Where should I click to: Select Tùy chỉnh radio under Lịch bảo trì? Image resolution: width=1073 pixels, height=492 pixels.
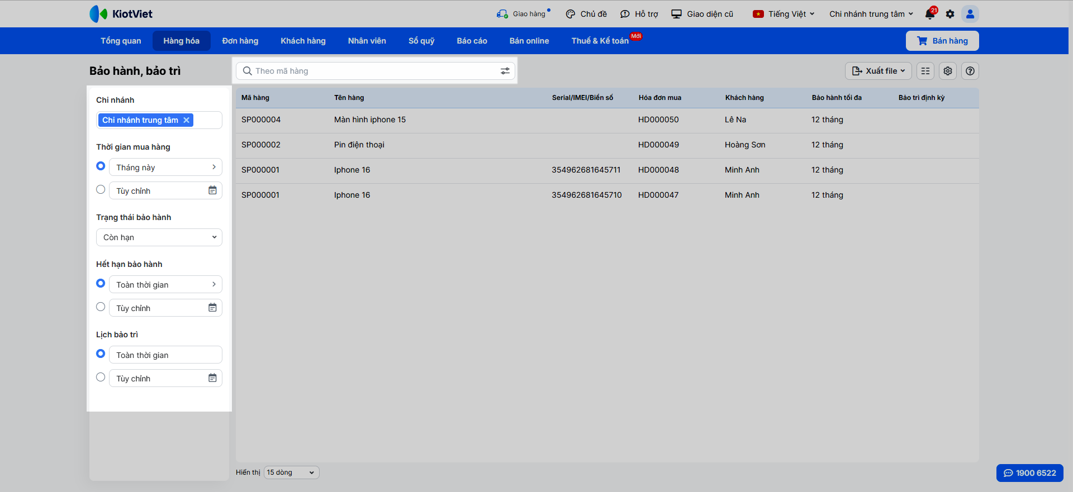(x=101, y=377)
